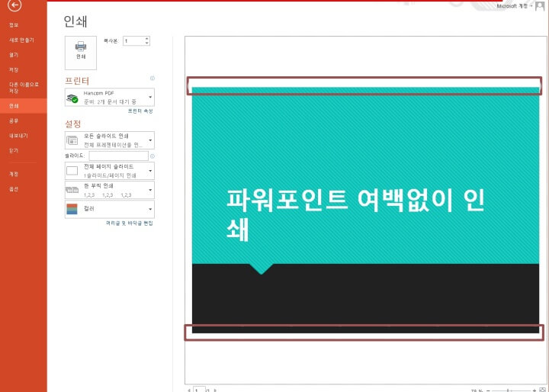Click the info icon next to 슬라이드 field
Screen dimensions: 549x392
coord(152,156)
